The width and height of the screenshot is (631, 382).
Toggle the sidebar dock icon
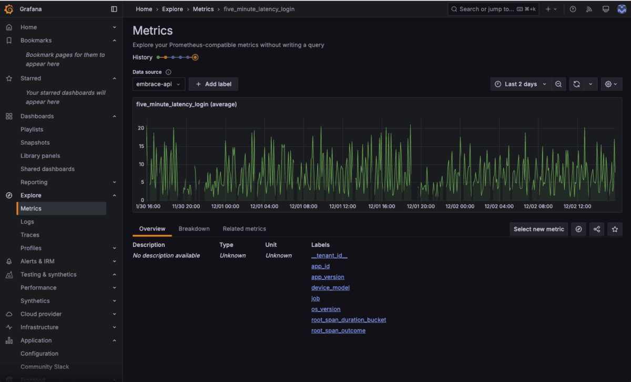click(x=114, y=9)
